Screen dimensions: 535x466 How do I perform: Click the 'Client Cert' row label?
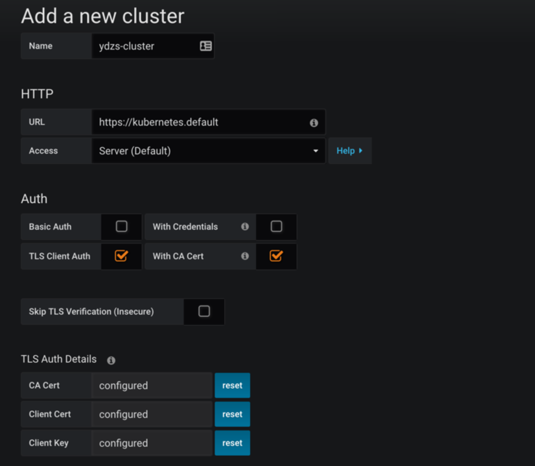[50, 414]
